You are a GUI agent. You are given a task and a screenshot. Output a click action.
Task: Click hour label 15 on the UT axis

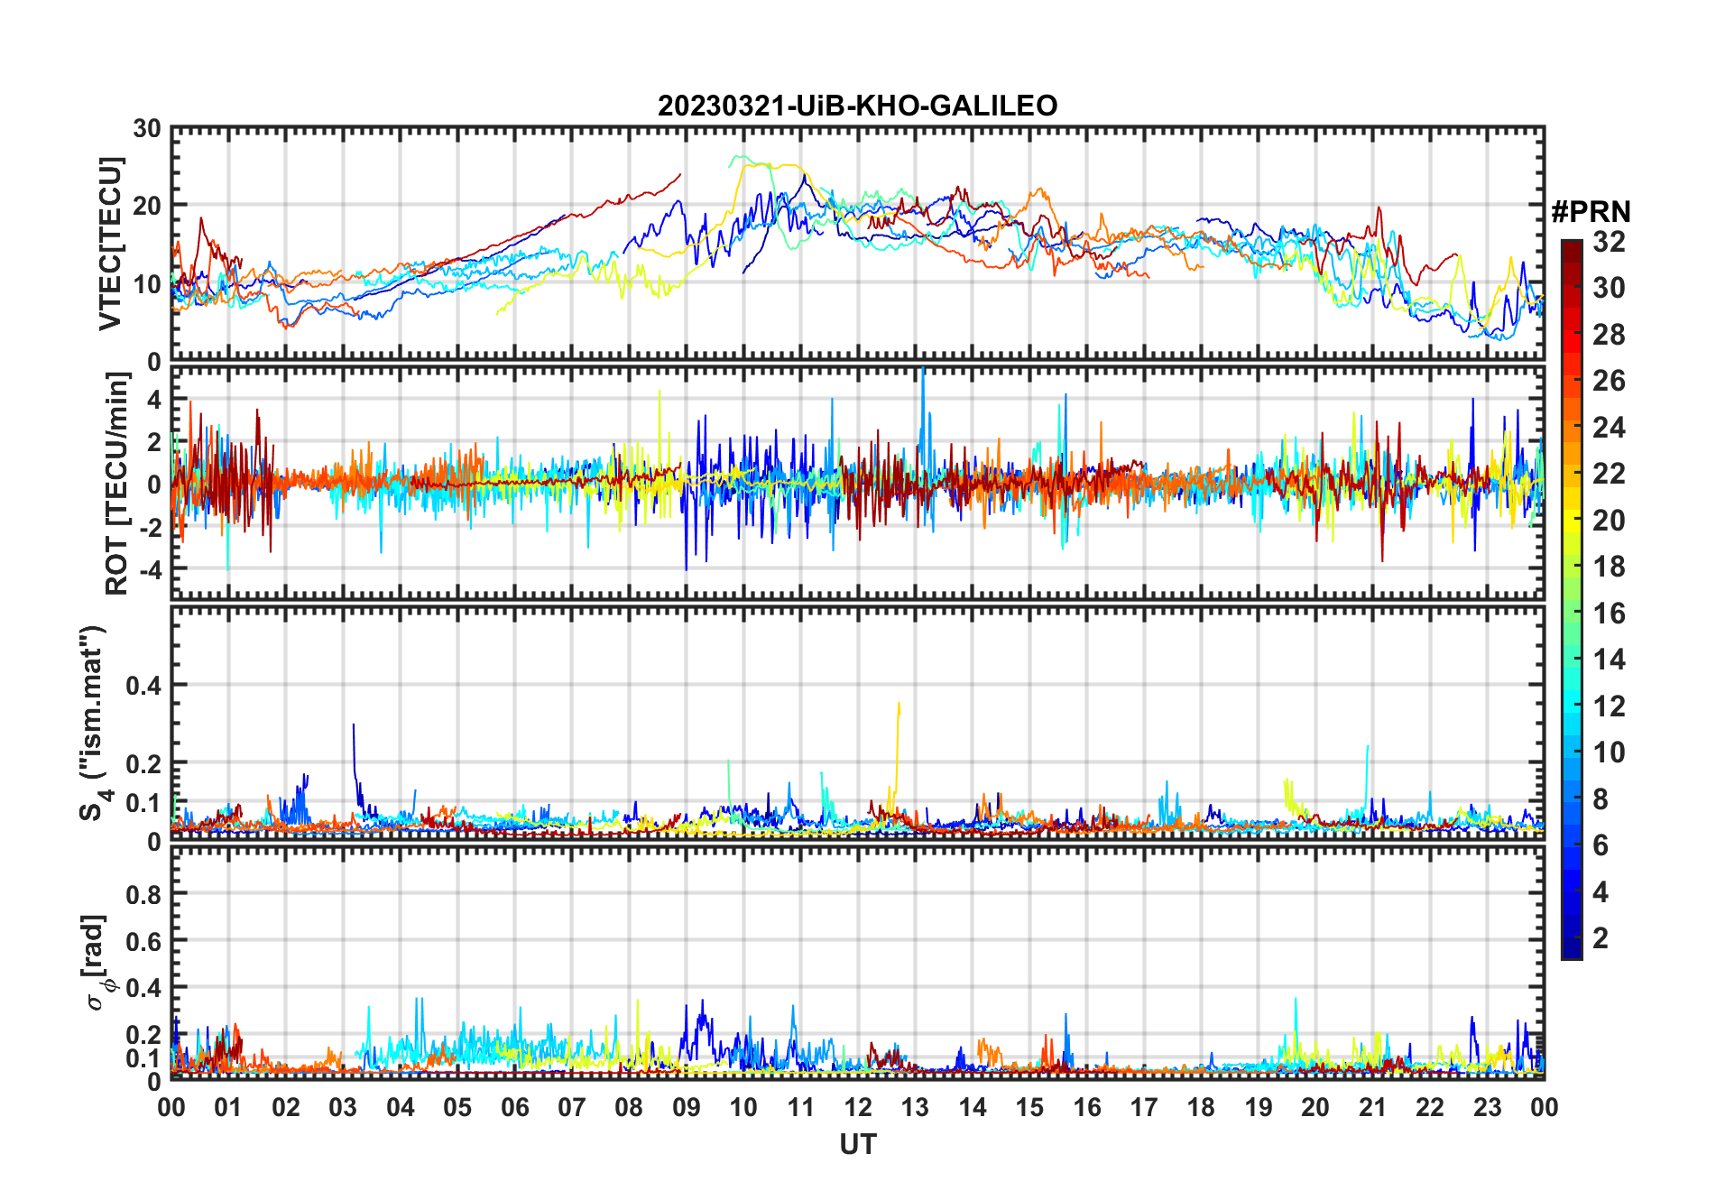[x=1029, y=1107]
